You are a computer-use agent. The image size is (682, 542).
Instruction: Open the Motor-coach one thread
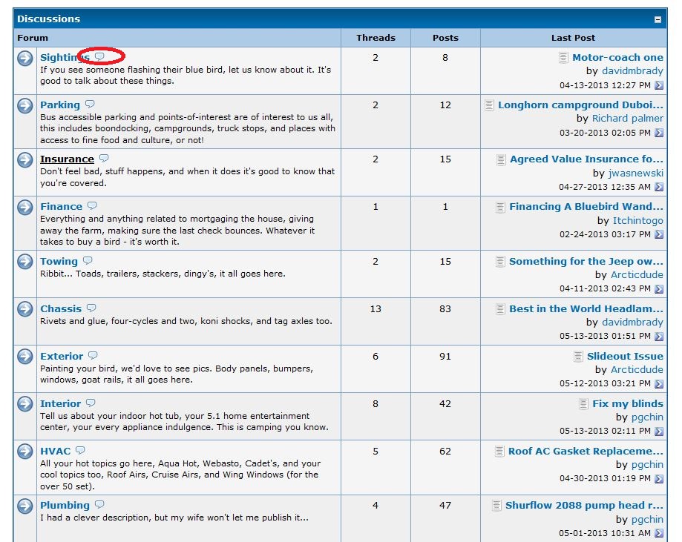click(x=617, y=57)
